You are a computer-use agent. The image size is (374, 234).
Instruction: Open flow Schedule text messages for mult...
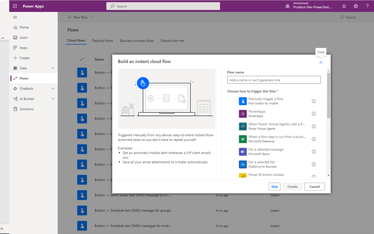[133, 226]
